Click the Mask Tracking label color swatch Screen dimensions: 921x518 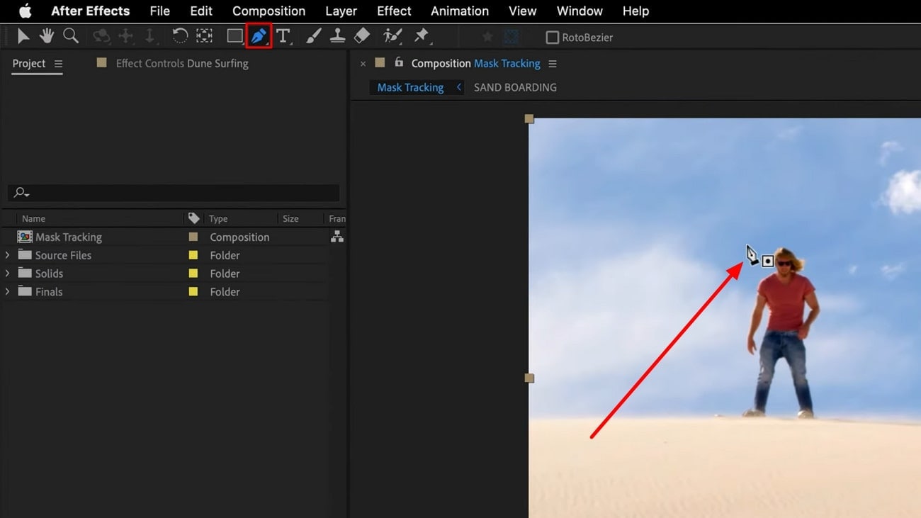point(193,237)
